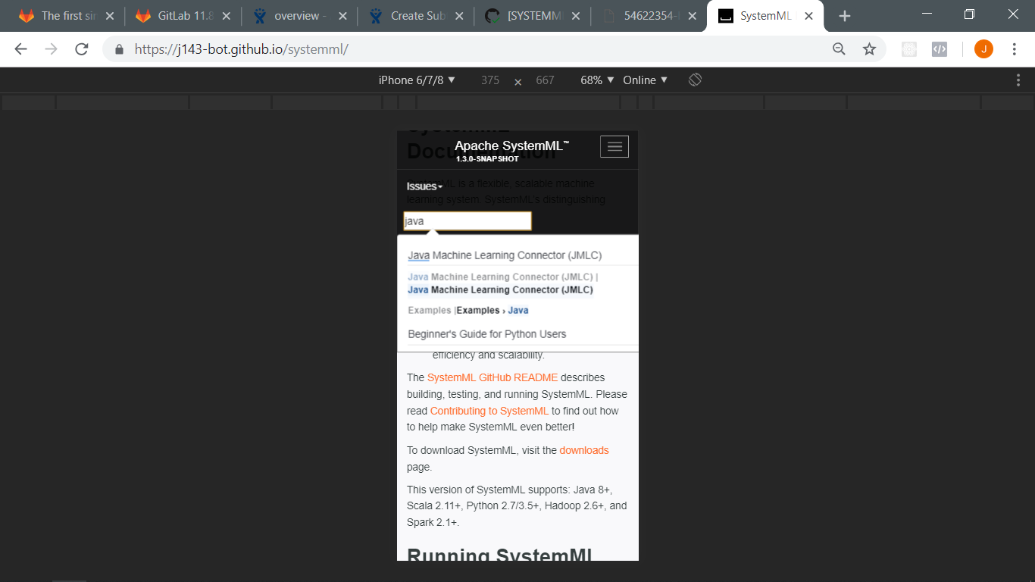
Task: Click the lock icon for site info
Action: (x=119, y=49)
